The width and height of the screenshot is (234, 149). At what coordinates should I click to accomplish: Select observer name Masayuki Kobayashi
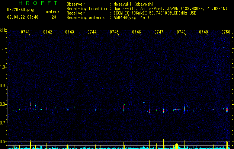coord(134,4)
